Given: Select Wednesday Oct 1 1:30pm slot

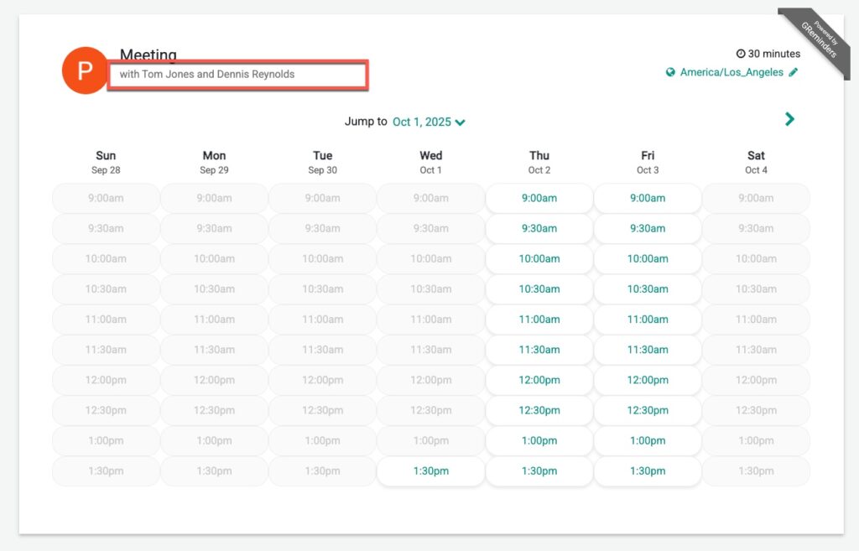Looking at the screenshot, I should [x=430, y=471].
